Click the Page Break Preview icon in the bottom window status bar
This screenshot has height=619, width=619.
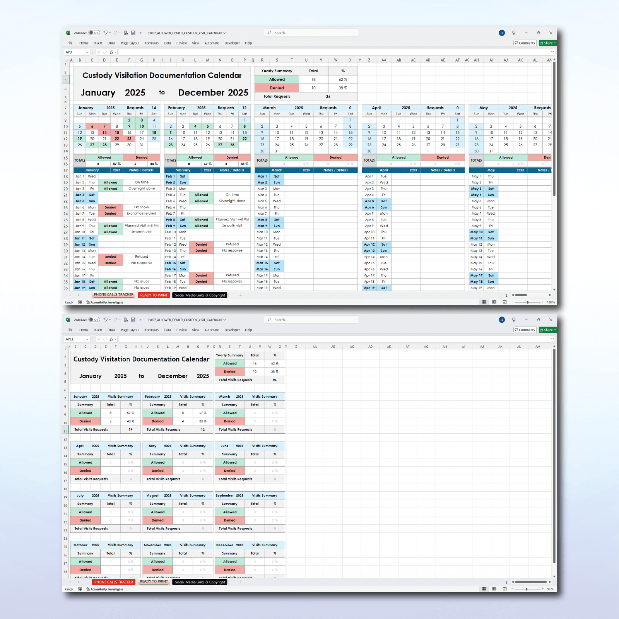(504, 589)
